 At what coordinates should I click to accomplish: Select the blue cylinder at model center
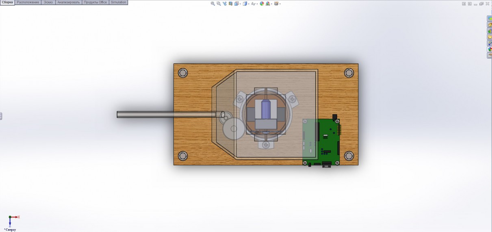(266, 109)
